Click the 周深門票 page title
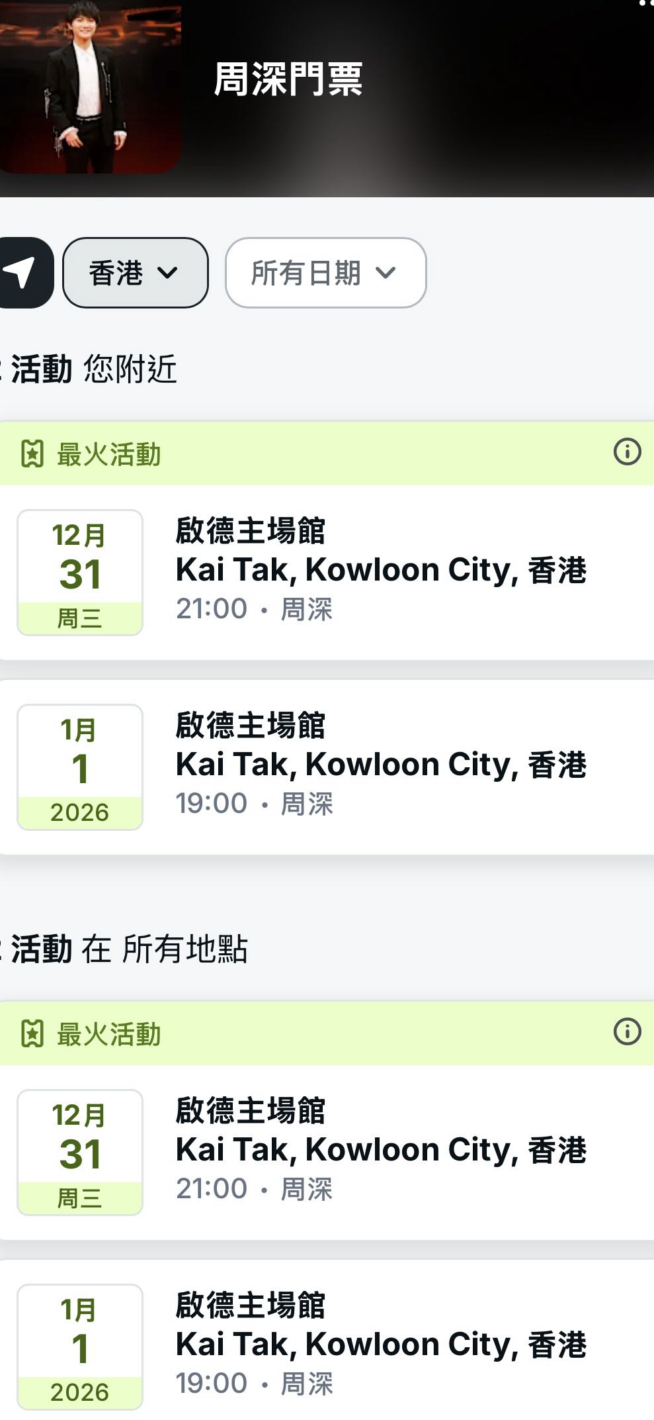The width and height of the screenshot is (654, 1420). [288, 79]
